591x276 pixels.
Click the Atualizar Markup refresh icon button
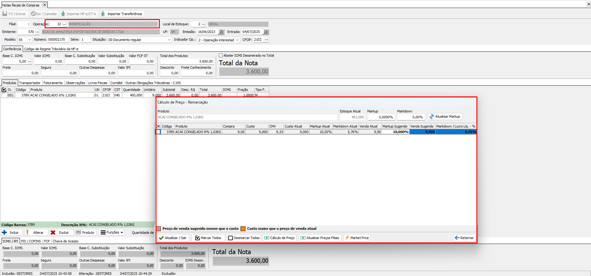(445, 117)
